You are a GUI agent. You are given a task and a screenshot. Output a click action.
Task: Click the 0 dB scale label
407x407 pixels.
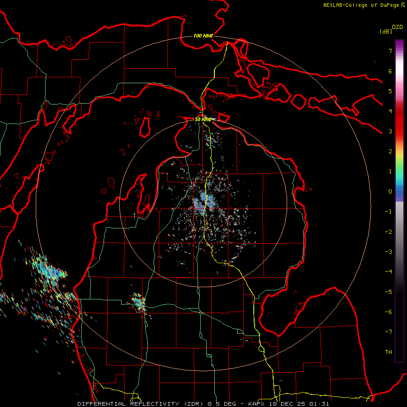(x=390, y=192)
